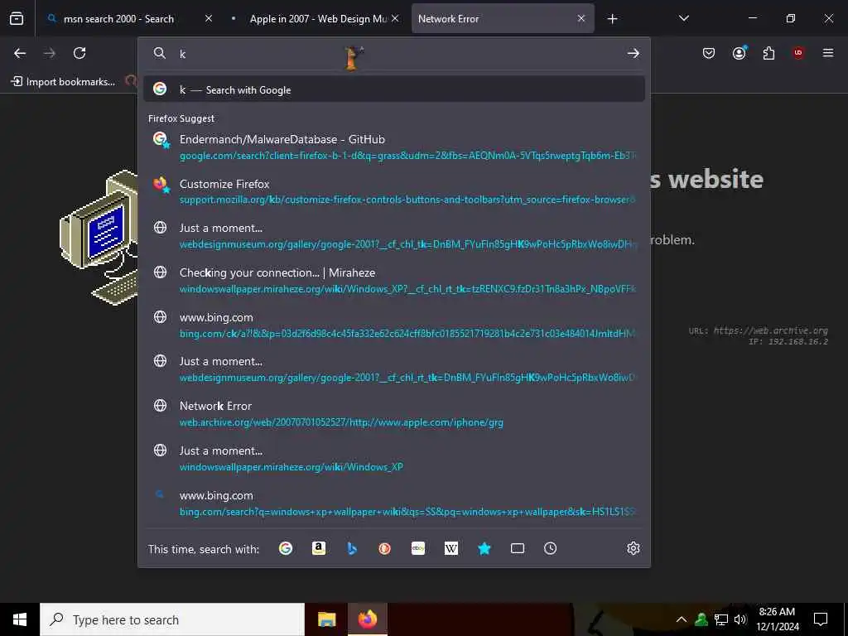Open the network tray icon

(720, 619)
